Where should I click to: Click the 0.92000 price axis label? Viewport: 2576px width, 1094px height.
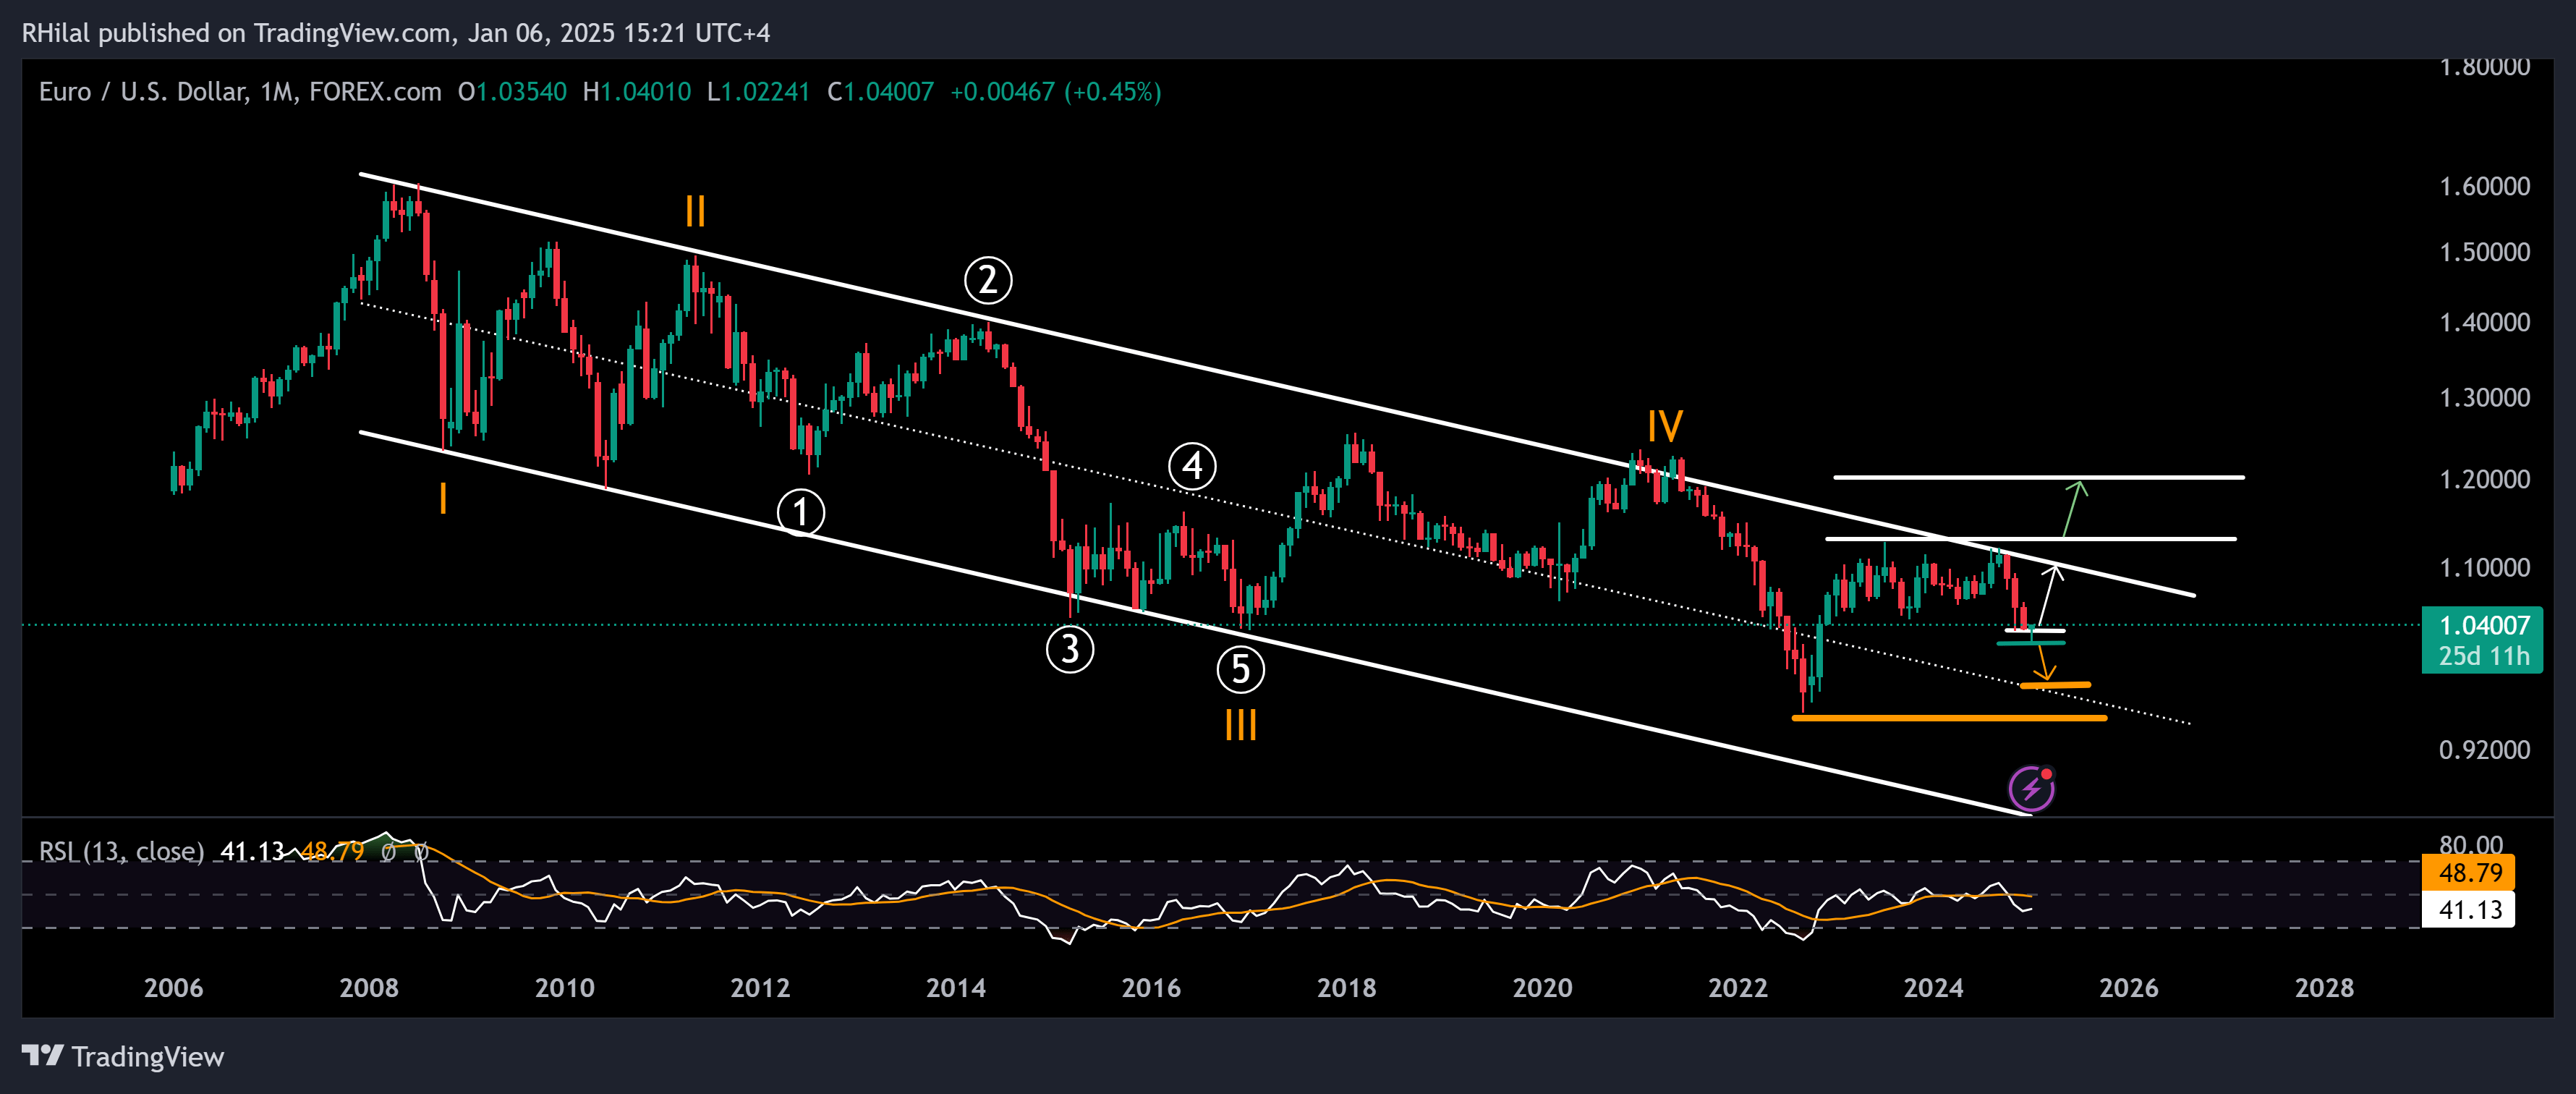tap(2485, 750)
